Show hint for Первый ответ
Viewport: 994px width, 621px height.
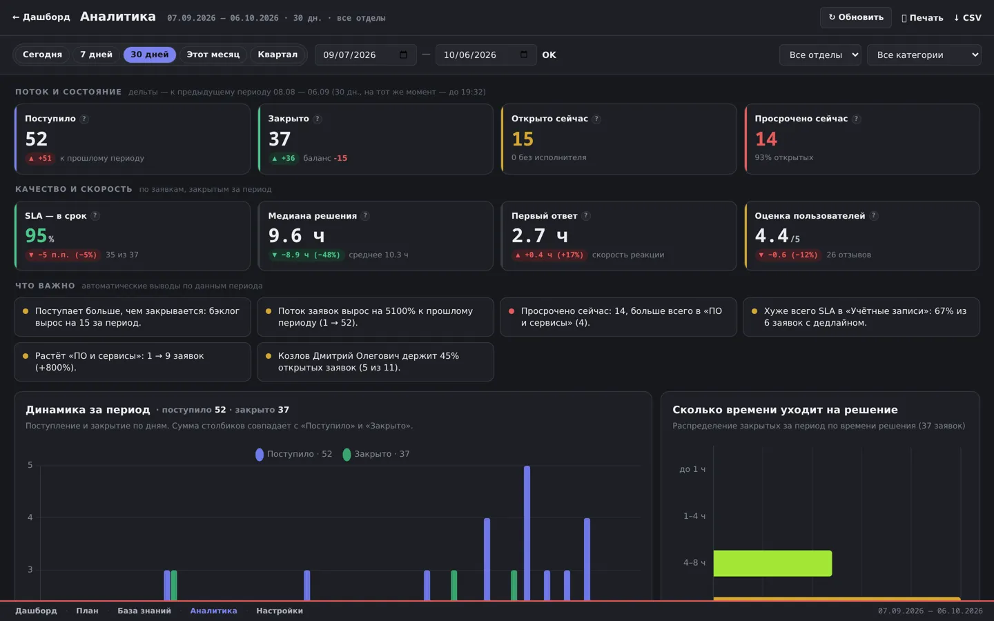(585, 216)
